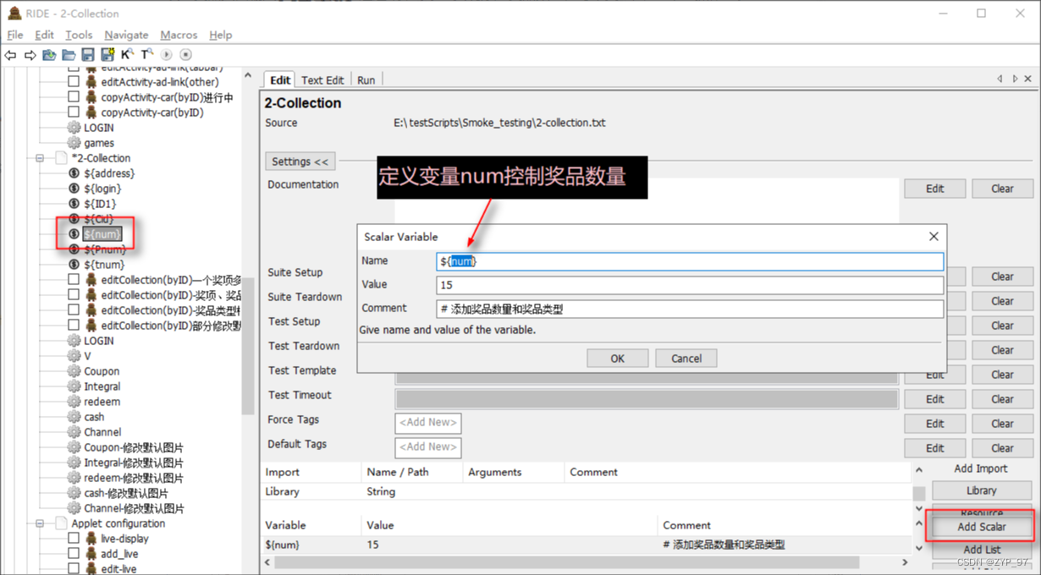Tick the add_live test checkbox

click(x=74, y=554)
